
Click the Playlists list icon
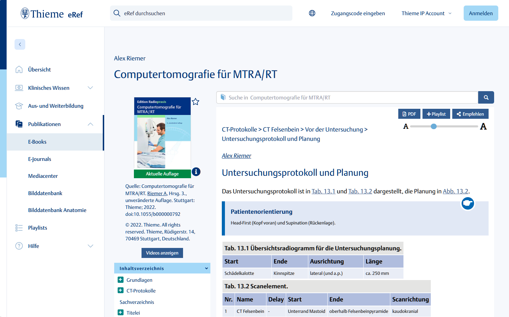(19, 228)
